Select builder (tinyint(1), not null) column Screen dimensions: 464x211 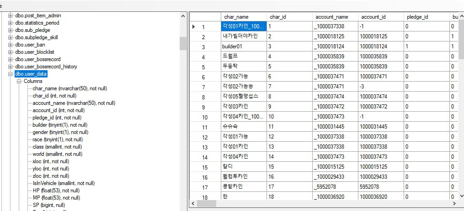[60, 125]
